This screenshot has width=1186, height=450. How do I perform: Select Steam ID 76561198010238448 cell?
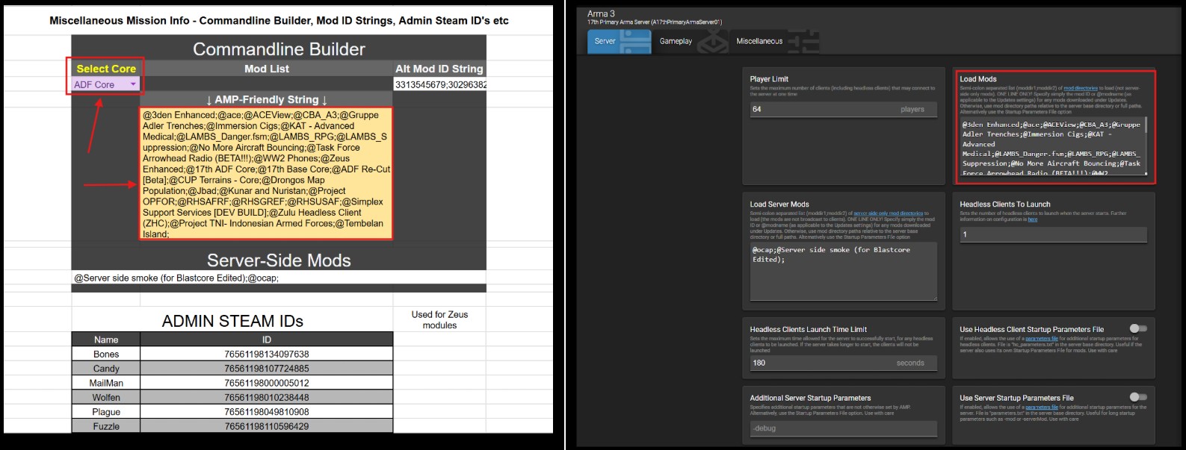click(x=266, y=398)
